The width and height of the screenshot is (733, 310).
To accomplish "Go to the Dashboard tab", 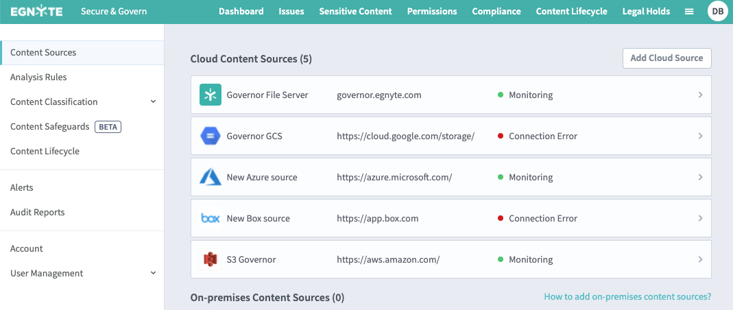I will point(241,12).
